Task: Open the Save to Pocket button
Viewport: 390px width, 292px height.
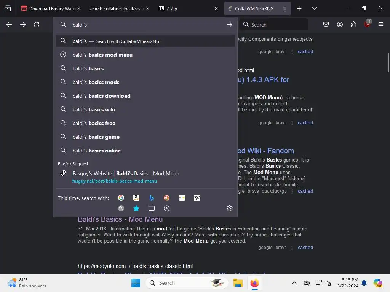Action: point(326,24)
